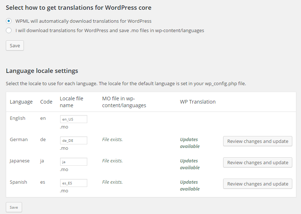Screen dimensions: 301x214
Task: Click Save below the locale settings table
Action: tap(14, 207)
